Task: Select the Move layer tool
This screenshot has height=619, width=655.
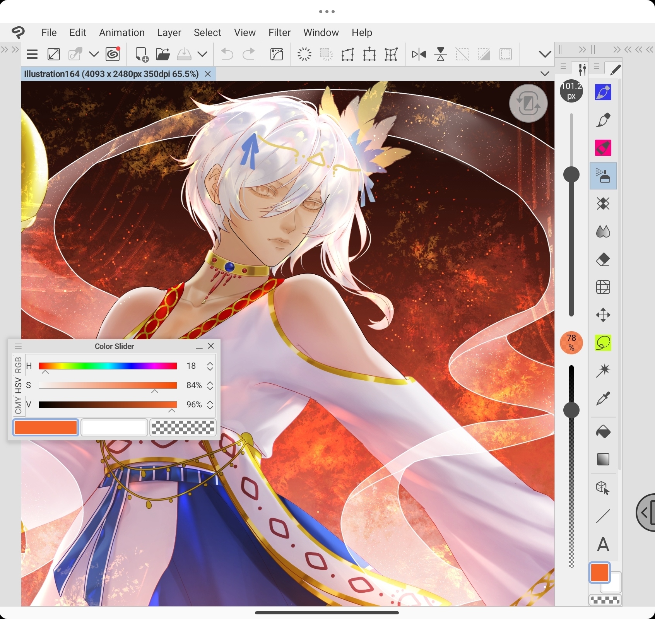Action: (x=603, y=315)
